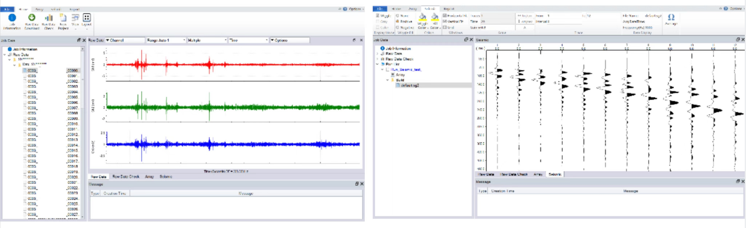Click the blue File button on right

click(x=380, y=8)
